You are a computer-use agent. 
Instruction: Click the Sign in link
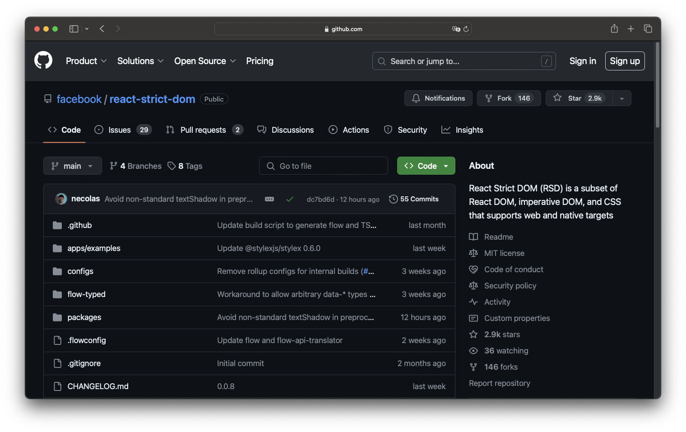coord(583,61)
